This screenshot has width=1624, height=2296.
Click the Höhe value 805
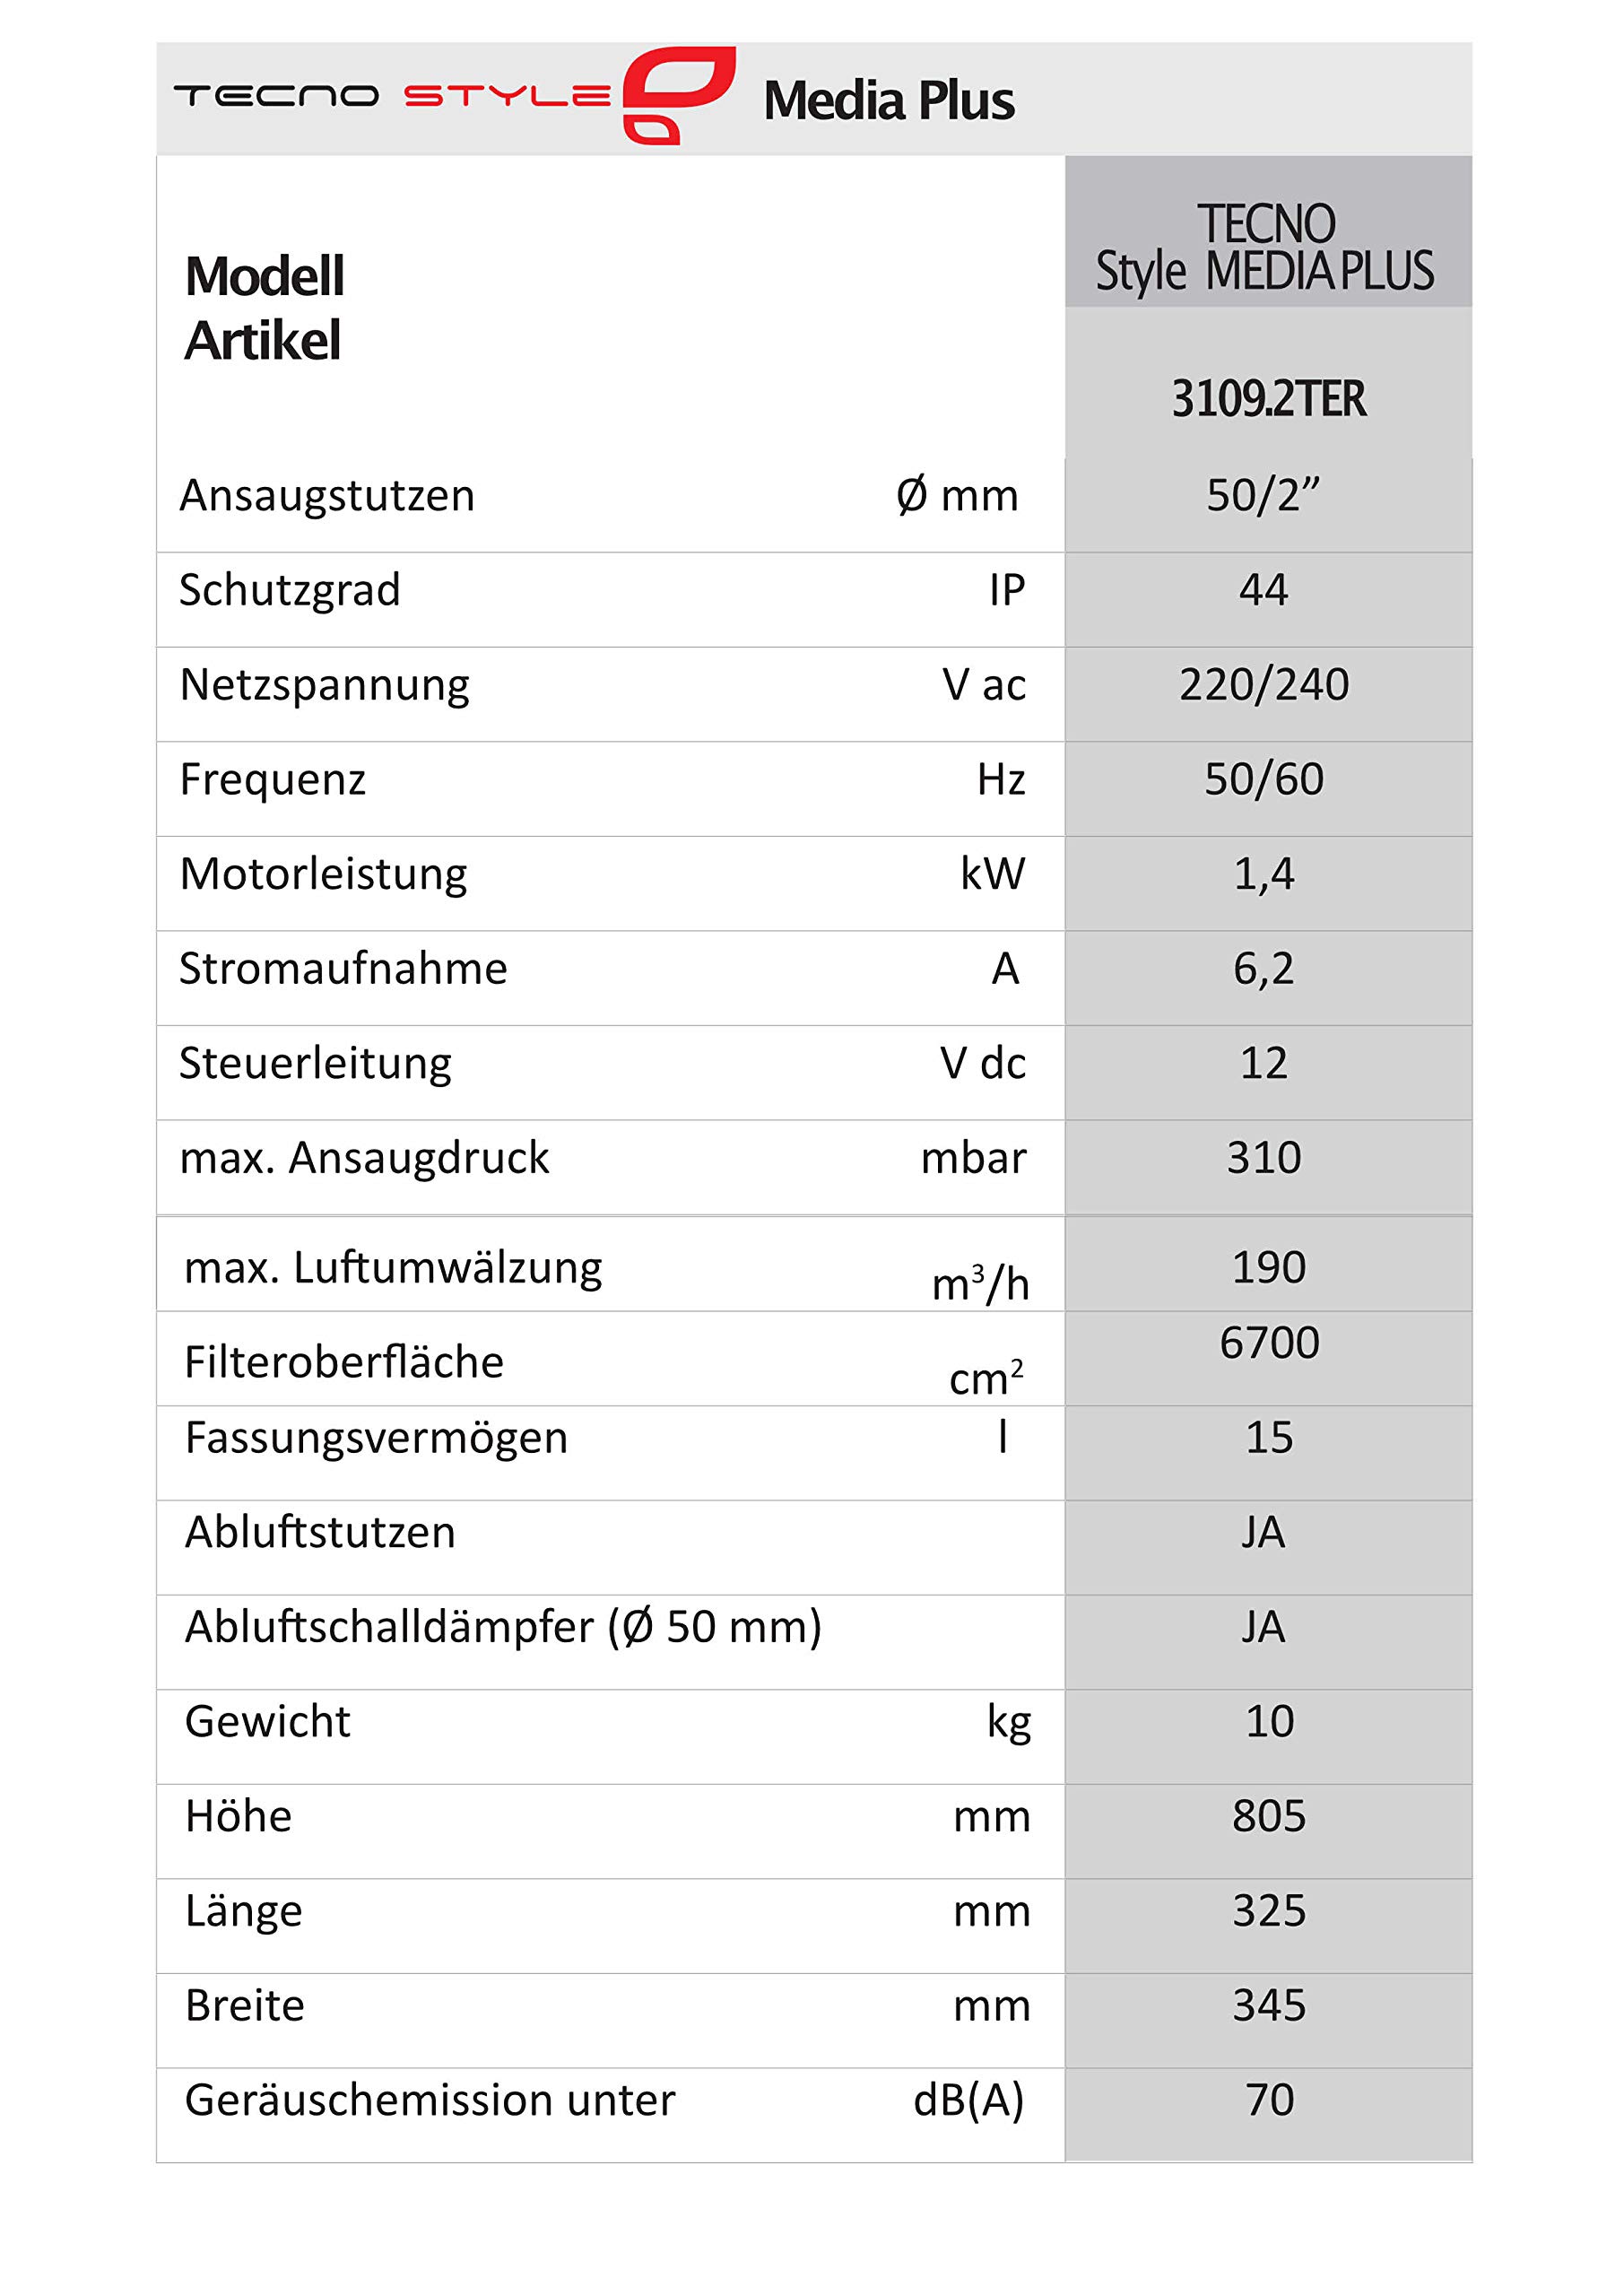[1269, 1816]
